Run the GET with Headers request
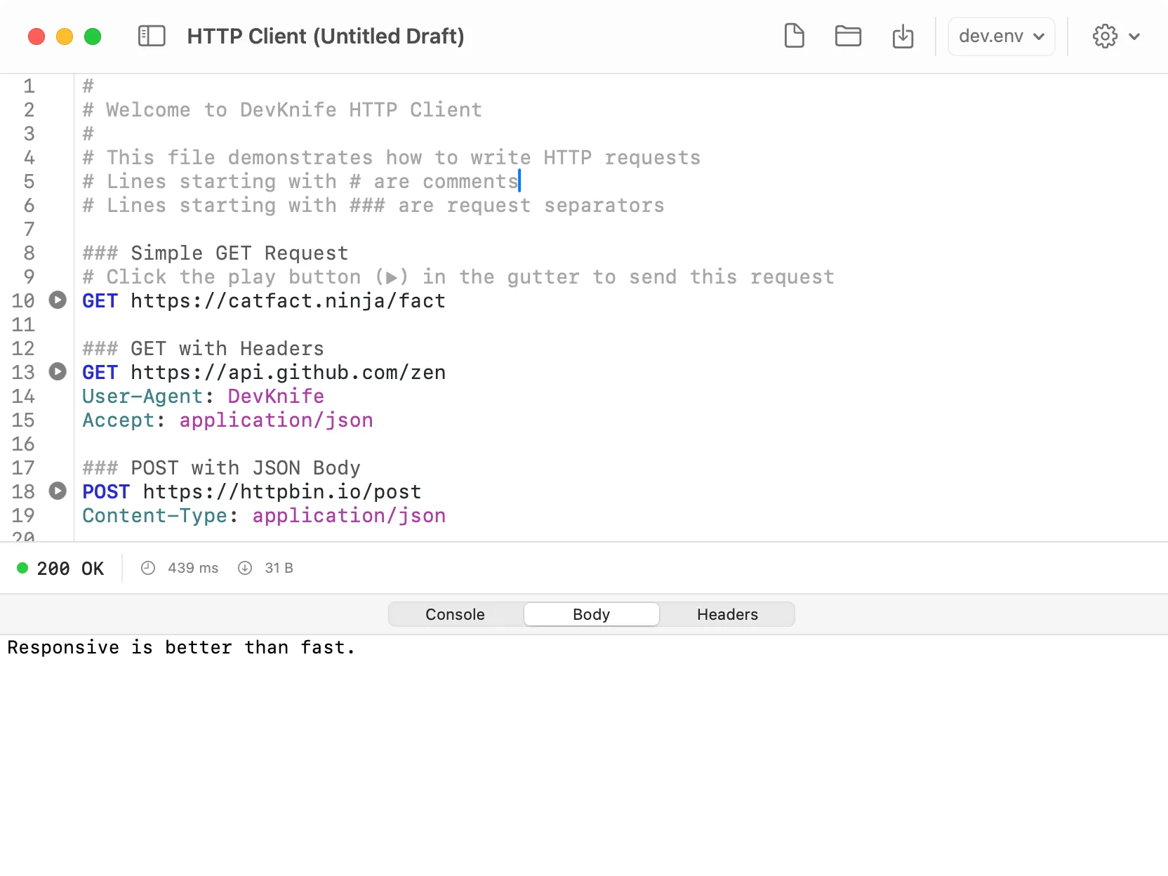This screenshot has height=876, width=1168. pos(58,372)
